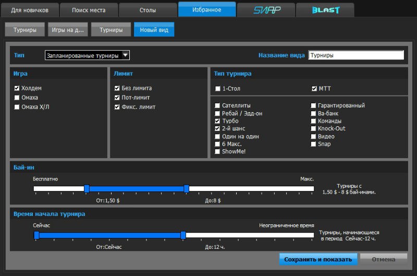Click the Название вида text field
This screenshot has width=417, height=276.
coord(356,55)
